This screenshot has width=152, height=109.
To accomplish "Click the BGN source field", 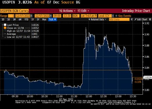I will click(76, 16).
